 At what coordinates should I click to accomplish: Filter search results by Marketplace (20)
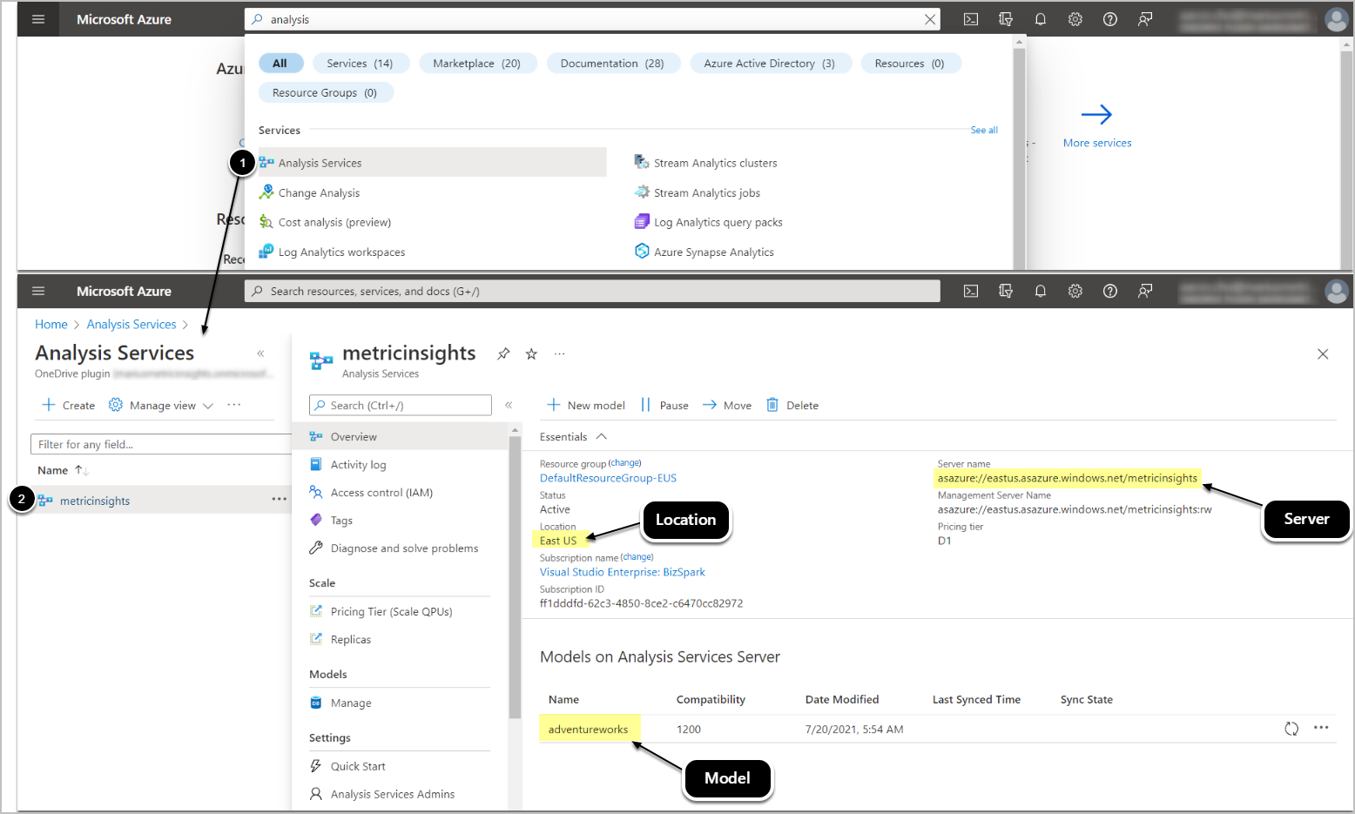point(476,63)
